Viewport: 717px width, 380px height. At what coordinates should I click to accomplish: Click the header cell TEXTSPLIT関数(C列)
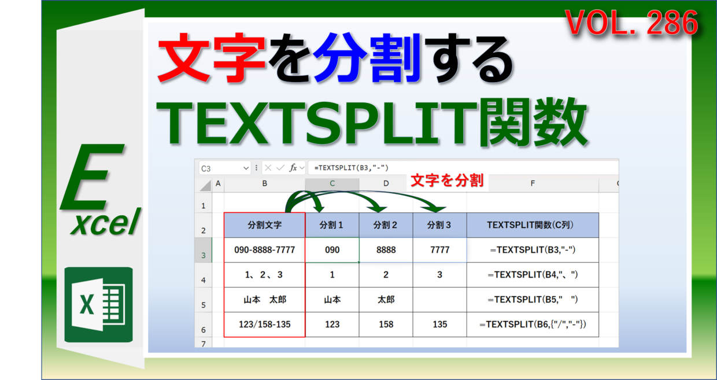point(533,225)
